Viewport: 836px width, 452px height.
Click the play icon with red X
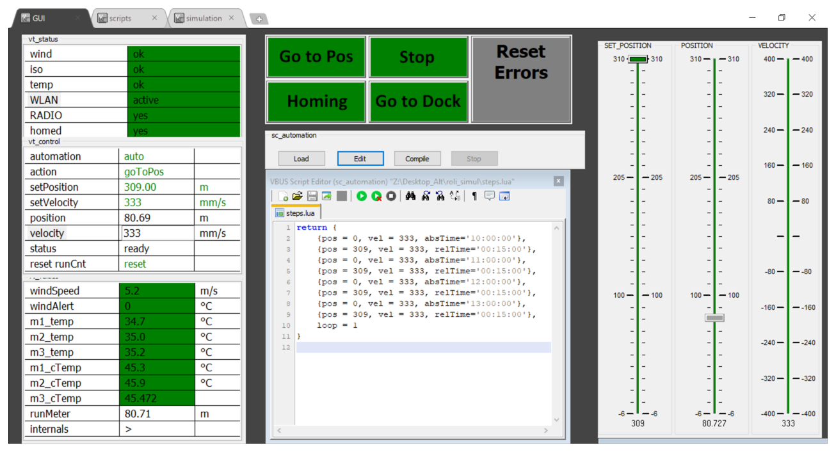(x=376, y=197)
